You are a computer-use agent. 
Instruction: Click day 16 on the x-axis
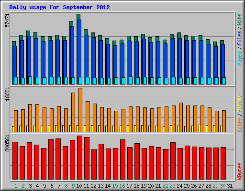point(122,186)
